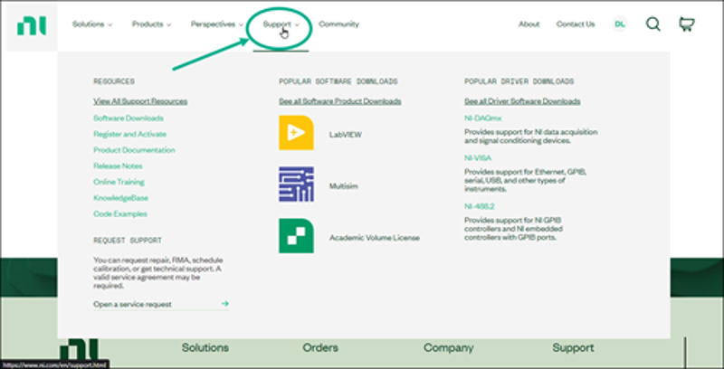The image size is (724, 369).
Task: Open the Support menu in the navigation bar
Action: (x=280, y=24)
